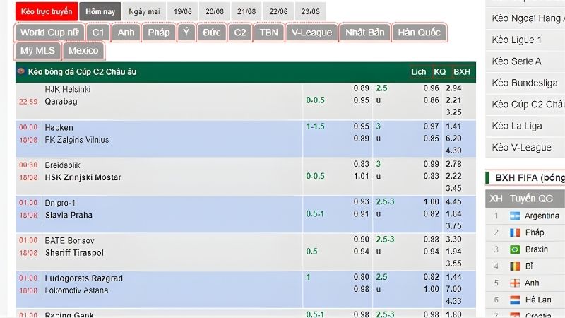Click the Argentina flag icon
This screenshot has height=318, width=565.
pyautogui.click(x=515, y=216)
